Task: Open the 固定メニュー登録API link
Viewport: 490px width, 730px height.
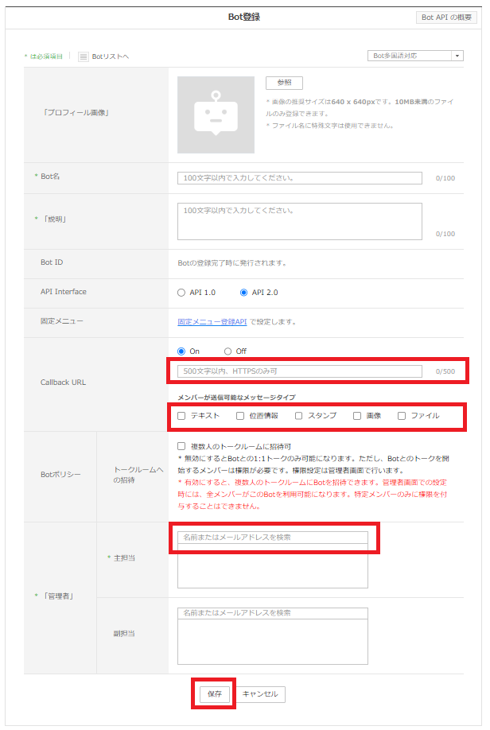Action: 212,322
